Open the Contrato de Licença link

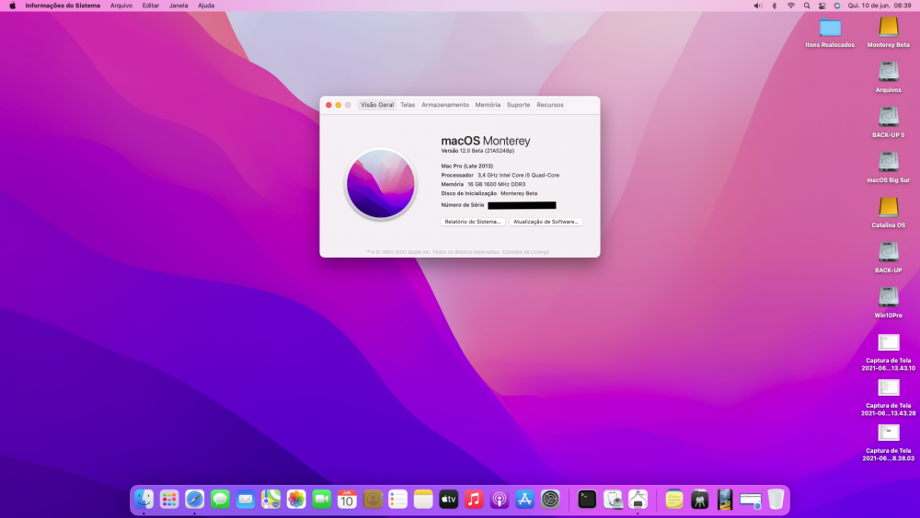click(x=525, y=252)
